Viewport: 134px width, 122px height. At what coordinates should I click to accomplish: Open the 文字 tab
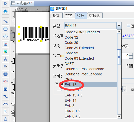pos(68,16)
